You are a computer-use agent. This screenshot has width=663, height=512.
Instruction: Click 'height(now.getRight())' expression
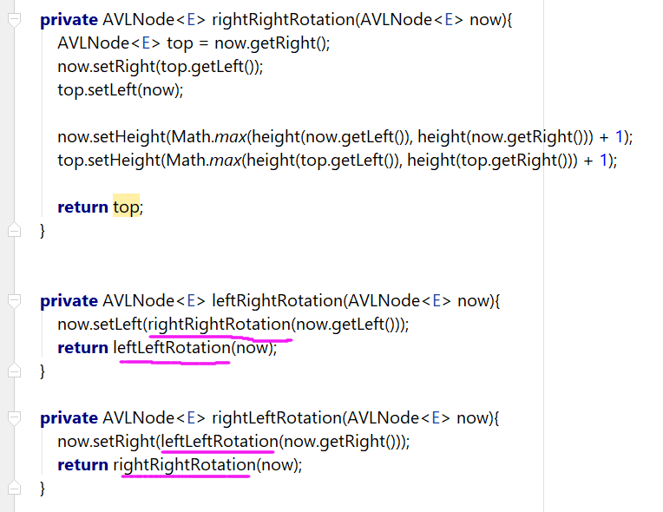tap(502, 137)
